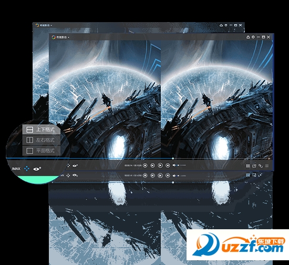Click the skin icon in rear window title bar
Image resolution: width=289 pixels, height=265 pixels.
coord(226,25)
